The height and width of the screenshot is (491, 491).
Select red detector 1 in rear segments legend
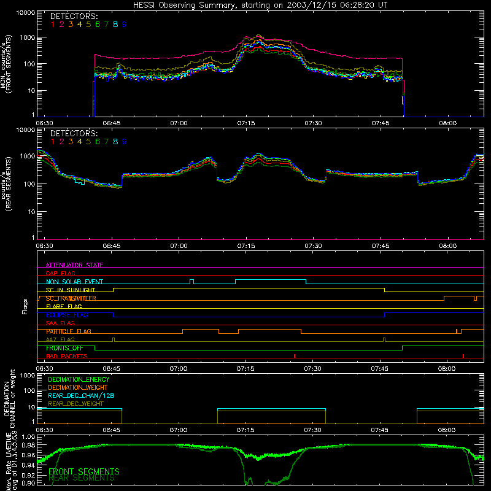53,142
